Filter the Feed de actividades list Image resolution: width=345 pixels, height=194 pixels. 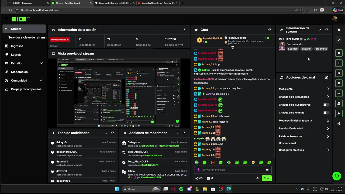pos(106,133)
